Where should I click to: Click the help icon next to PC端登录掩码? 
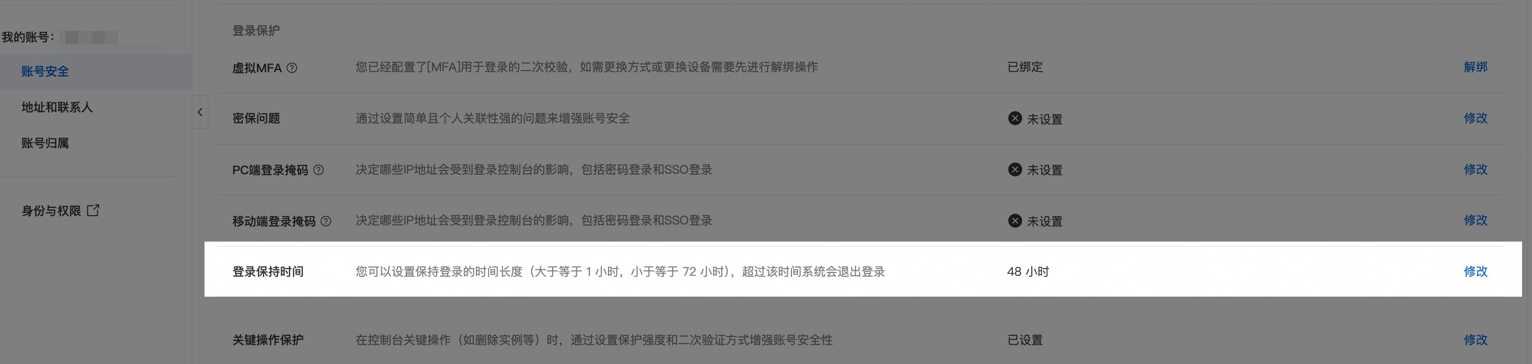319,170
